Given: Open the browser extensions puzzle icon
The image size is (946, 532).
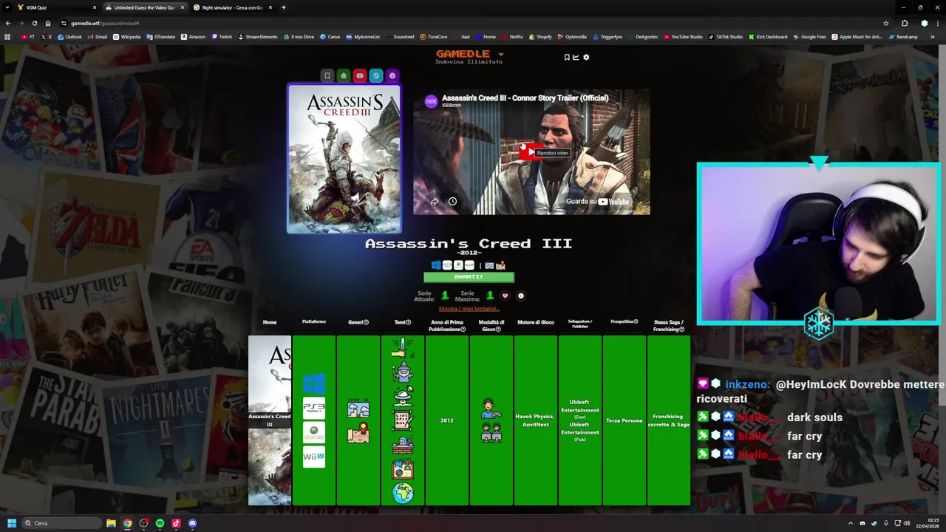Looking at the screenshot, I should (x=905, y=23).
